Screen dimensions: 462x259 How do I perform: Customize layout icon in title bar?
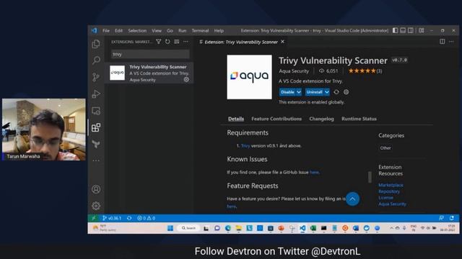point(422,30)
